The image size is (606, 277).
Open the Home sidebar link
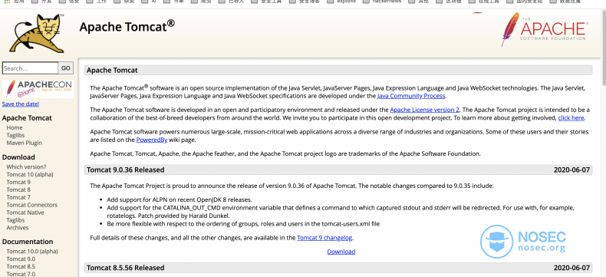pyautogui.click(x=15, y=127)
